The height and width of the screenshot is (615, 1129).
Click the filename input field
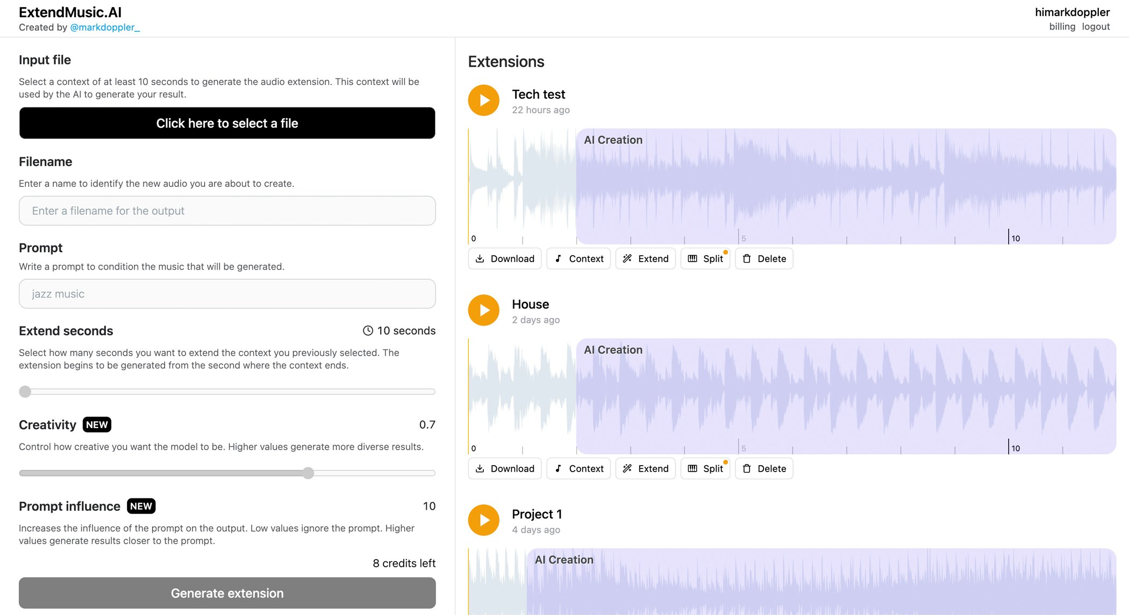pyautogui.click(x=227, y=211)
